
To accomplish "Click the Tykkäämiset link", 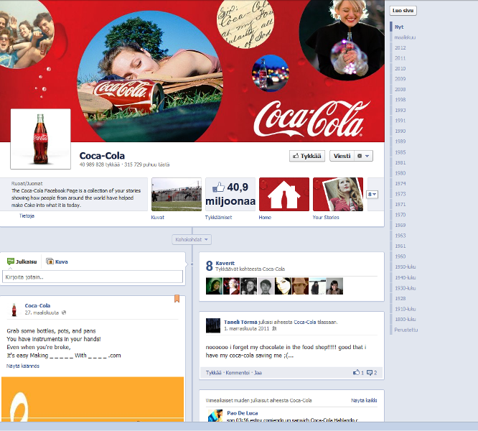I will [x=218, y=217].
